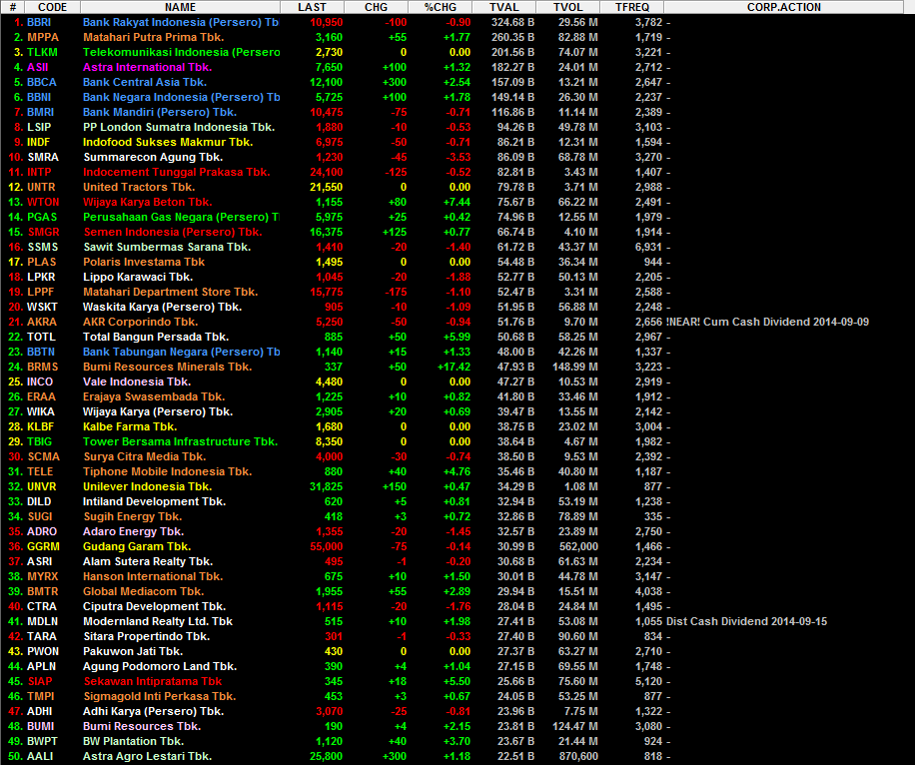
Task: Click the # rank column header
Action: point(12,7)
